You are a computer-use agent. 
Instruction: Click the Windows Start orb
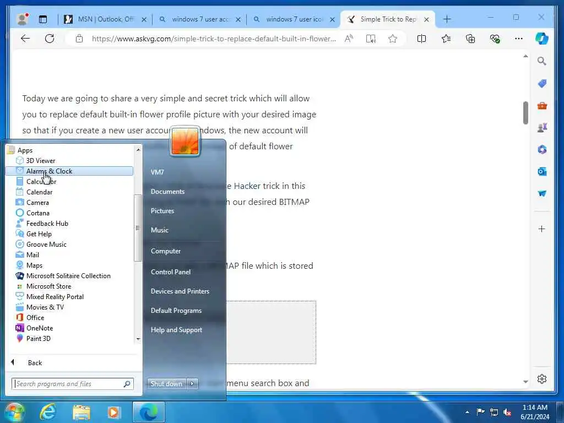(14, 412)
